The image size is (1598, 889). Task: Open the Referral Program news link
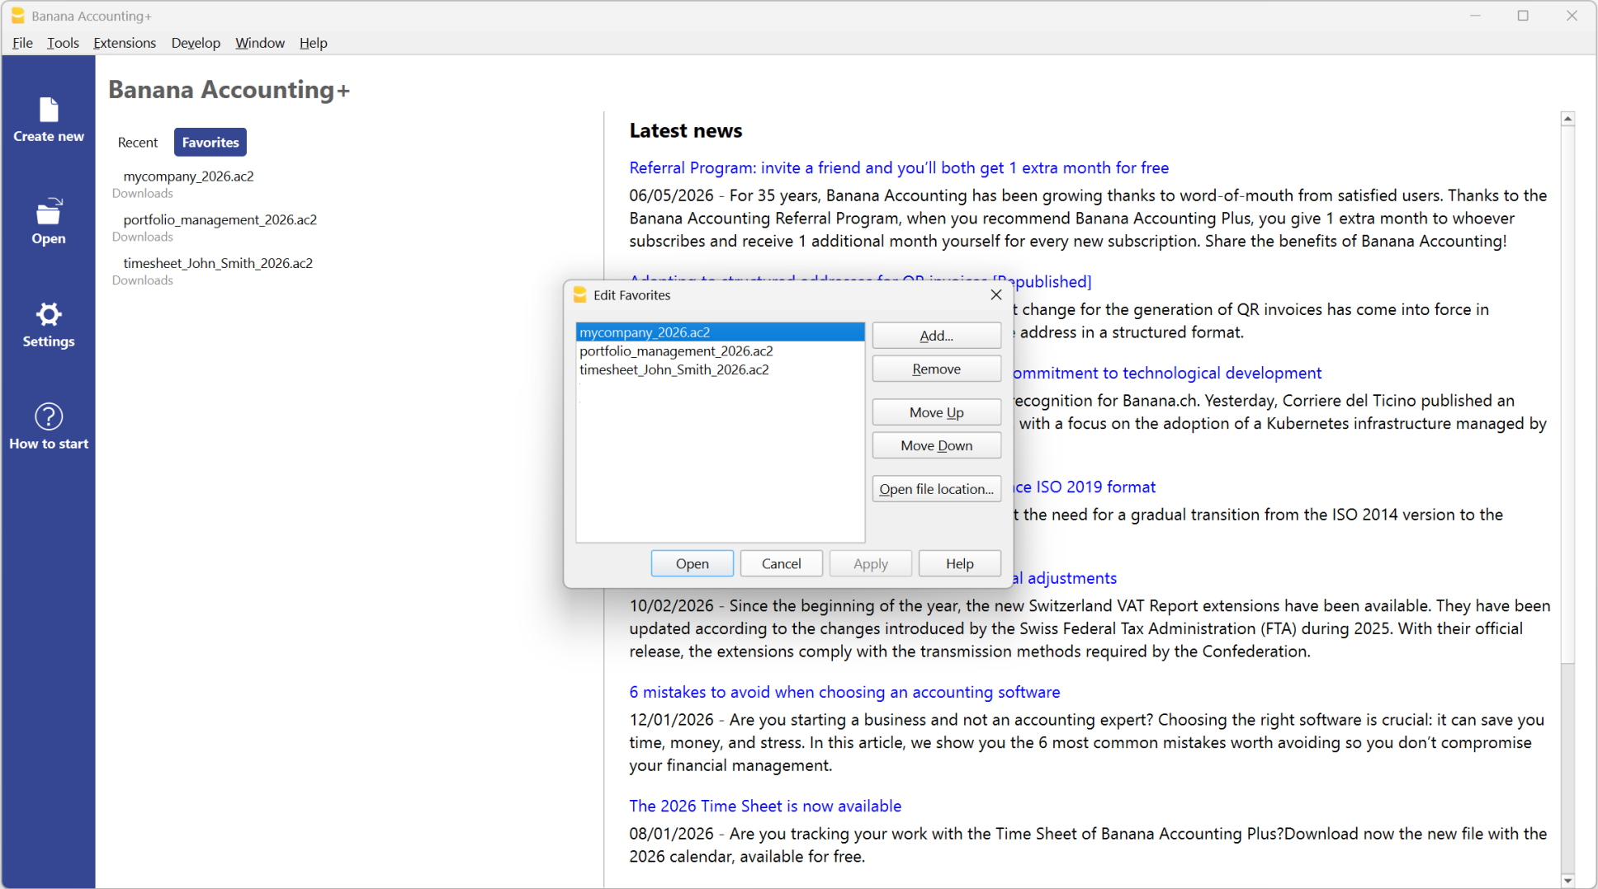tap(899, 167)
